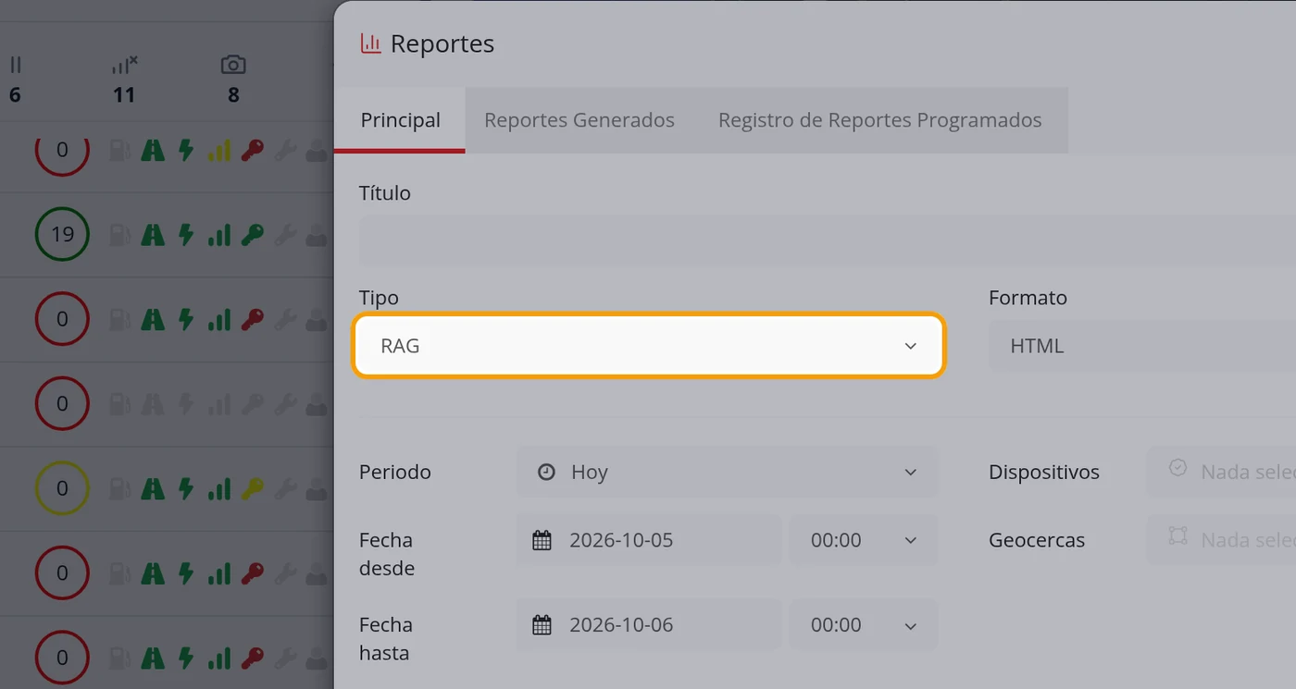
Task: Switch to the Reportes Generados tab
Action: click(x=579, y=120)
